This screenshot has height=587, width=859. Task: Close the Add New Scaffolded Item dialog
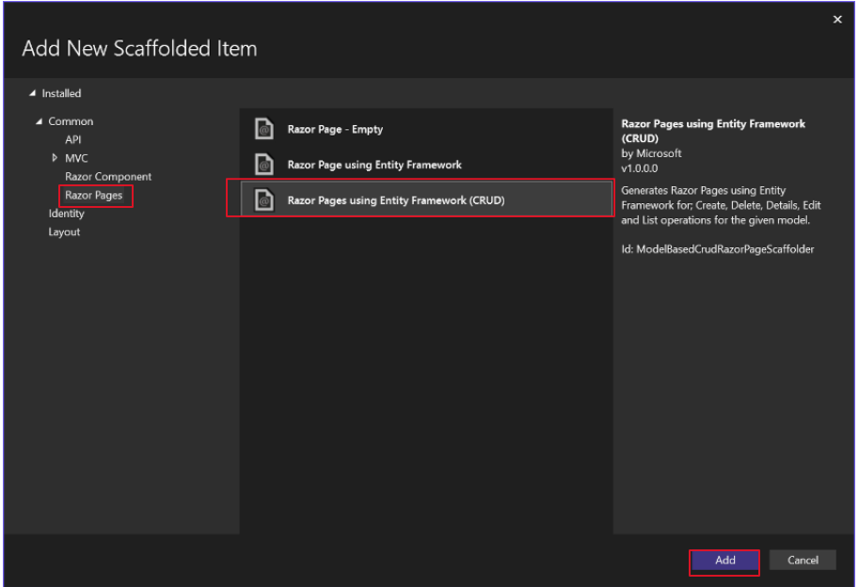pos(837,20)
